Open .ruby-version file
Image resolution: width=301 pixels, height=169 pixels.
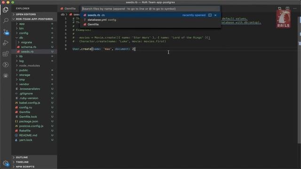click(x=34, y=98)
